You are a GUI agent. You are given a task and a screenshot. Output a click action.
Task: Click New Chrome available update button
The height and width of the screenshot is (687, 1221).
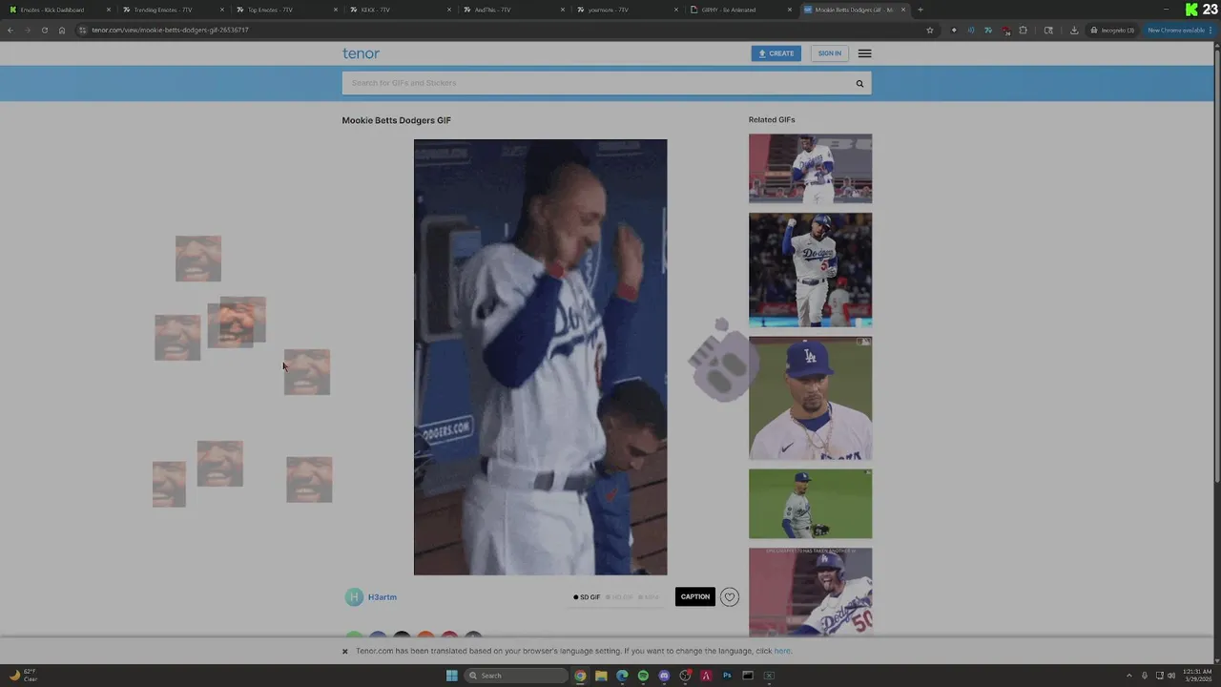point(1181,30)
